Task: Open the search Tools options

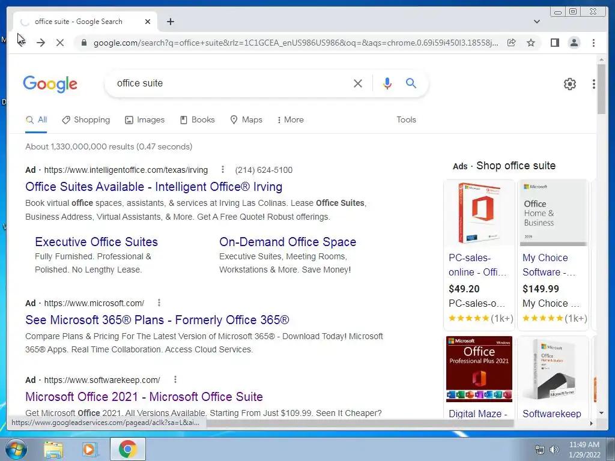Action: (x=406, y=120)
